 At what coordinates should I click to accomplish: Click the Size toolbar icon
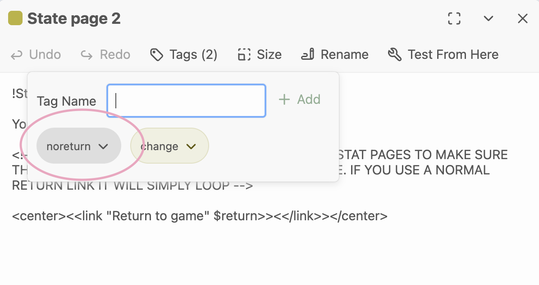(244, 55)
